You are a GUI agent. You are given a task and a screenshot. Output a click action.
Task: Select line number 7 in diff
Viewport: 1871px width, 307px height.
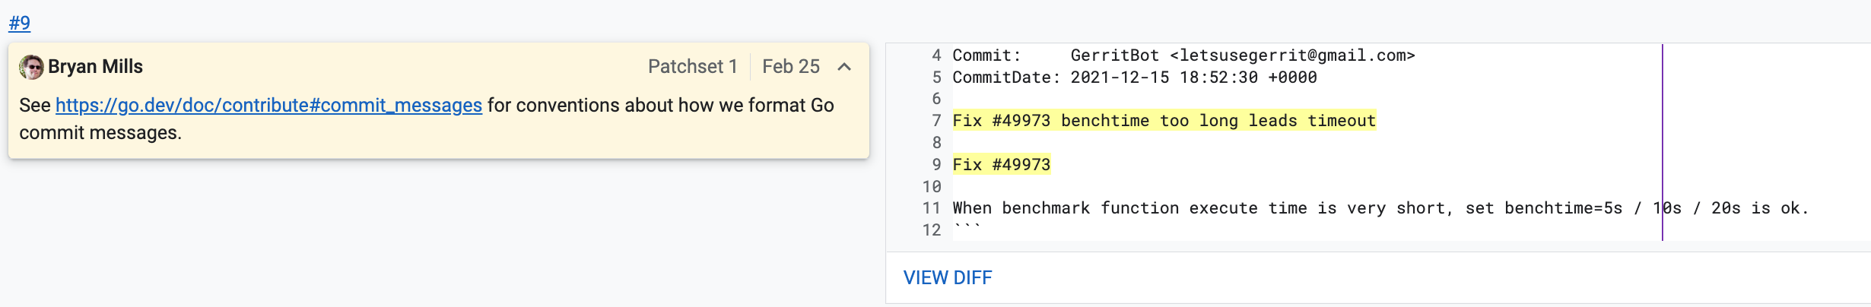[x=936, y=121]
